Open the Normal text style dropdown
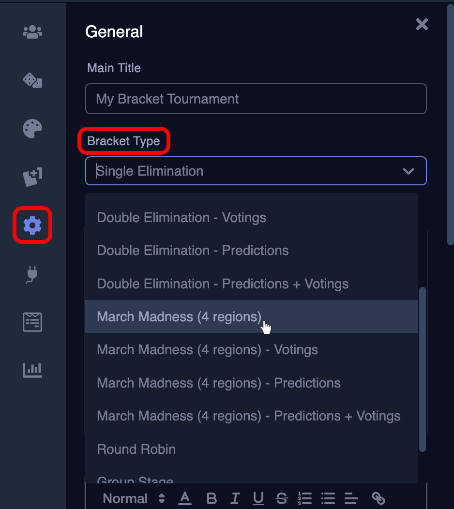 (x=134, y=498)
